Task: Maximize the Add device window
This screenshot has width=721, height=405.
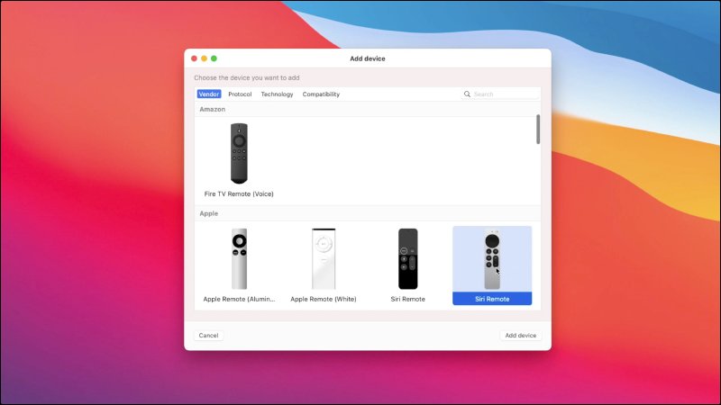Action: pos(214,58)
